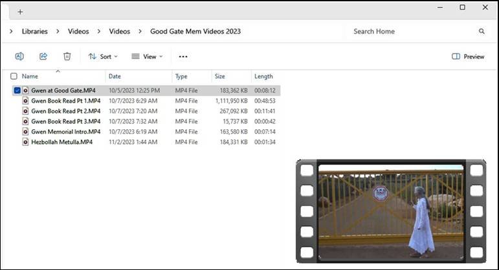Open a new tab with plus icon
Image resolution: width=499 pixels, height=270 pixels.
click(x=20, y=12)
